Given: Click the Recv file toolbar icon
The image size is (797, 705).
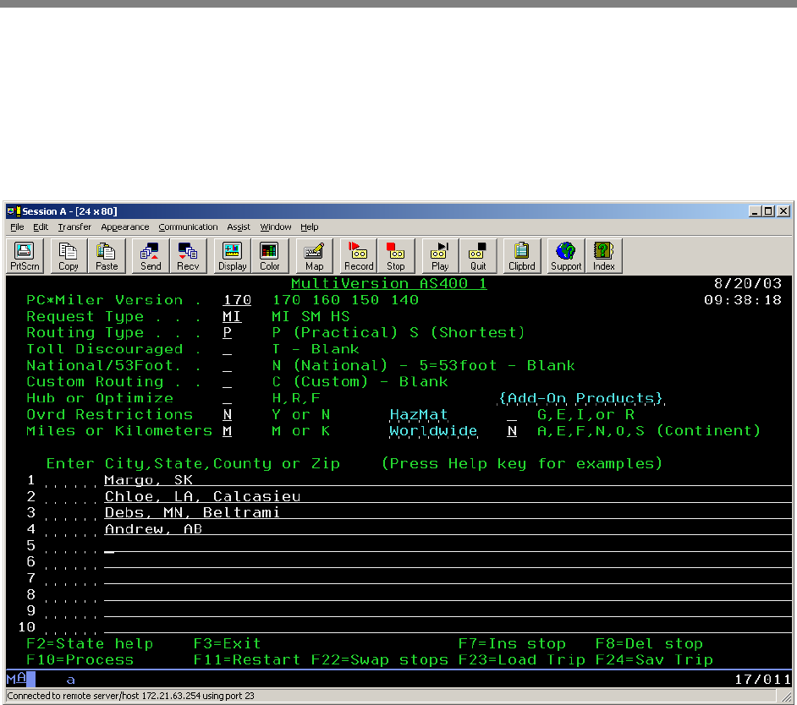Looking at the screenshot, I should click(x=188, y=256).
